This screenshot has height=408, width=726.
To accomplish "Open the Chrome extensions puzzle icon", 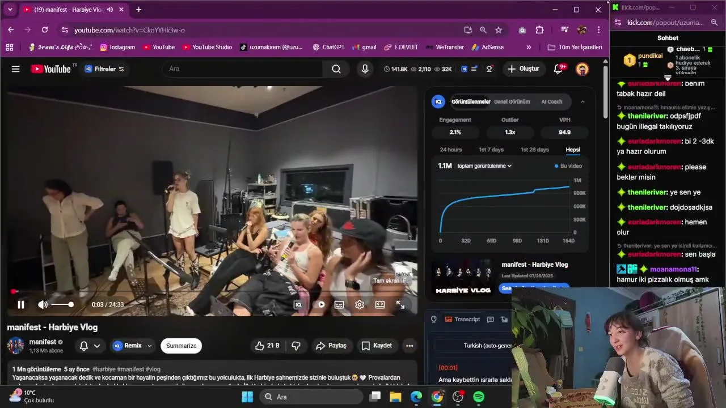I will [539, 30].
